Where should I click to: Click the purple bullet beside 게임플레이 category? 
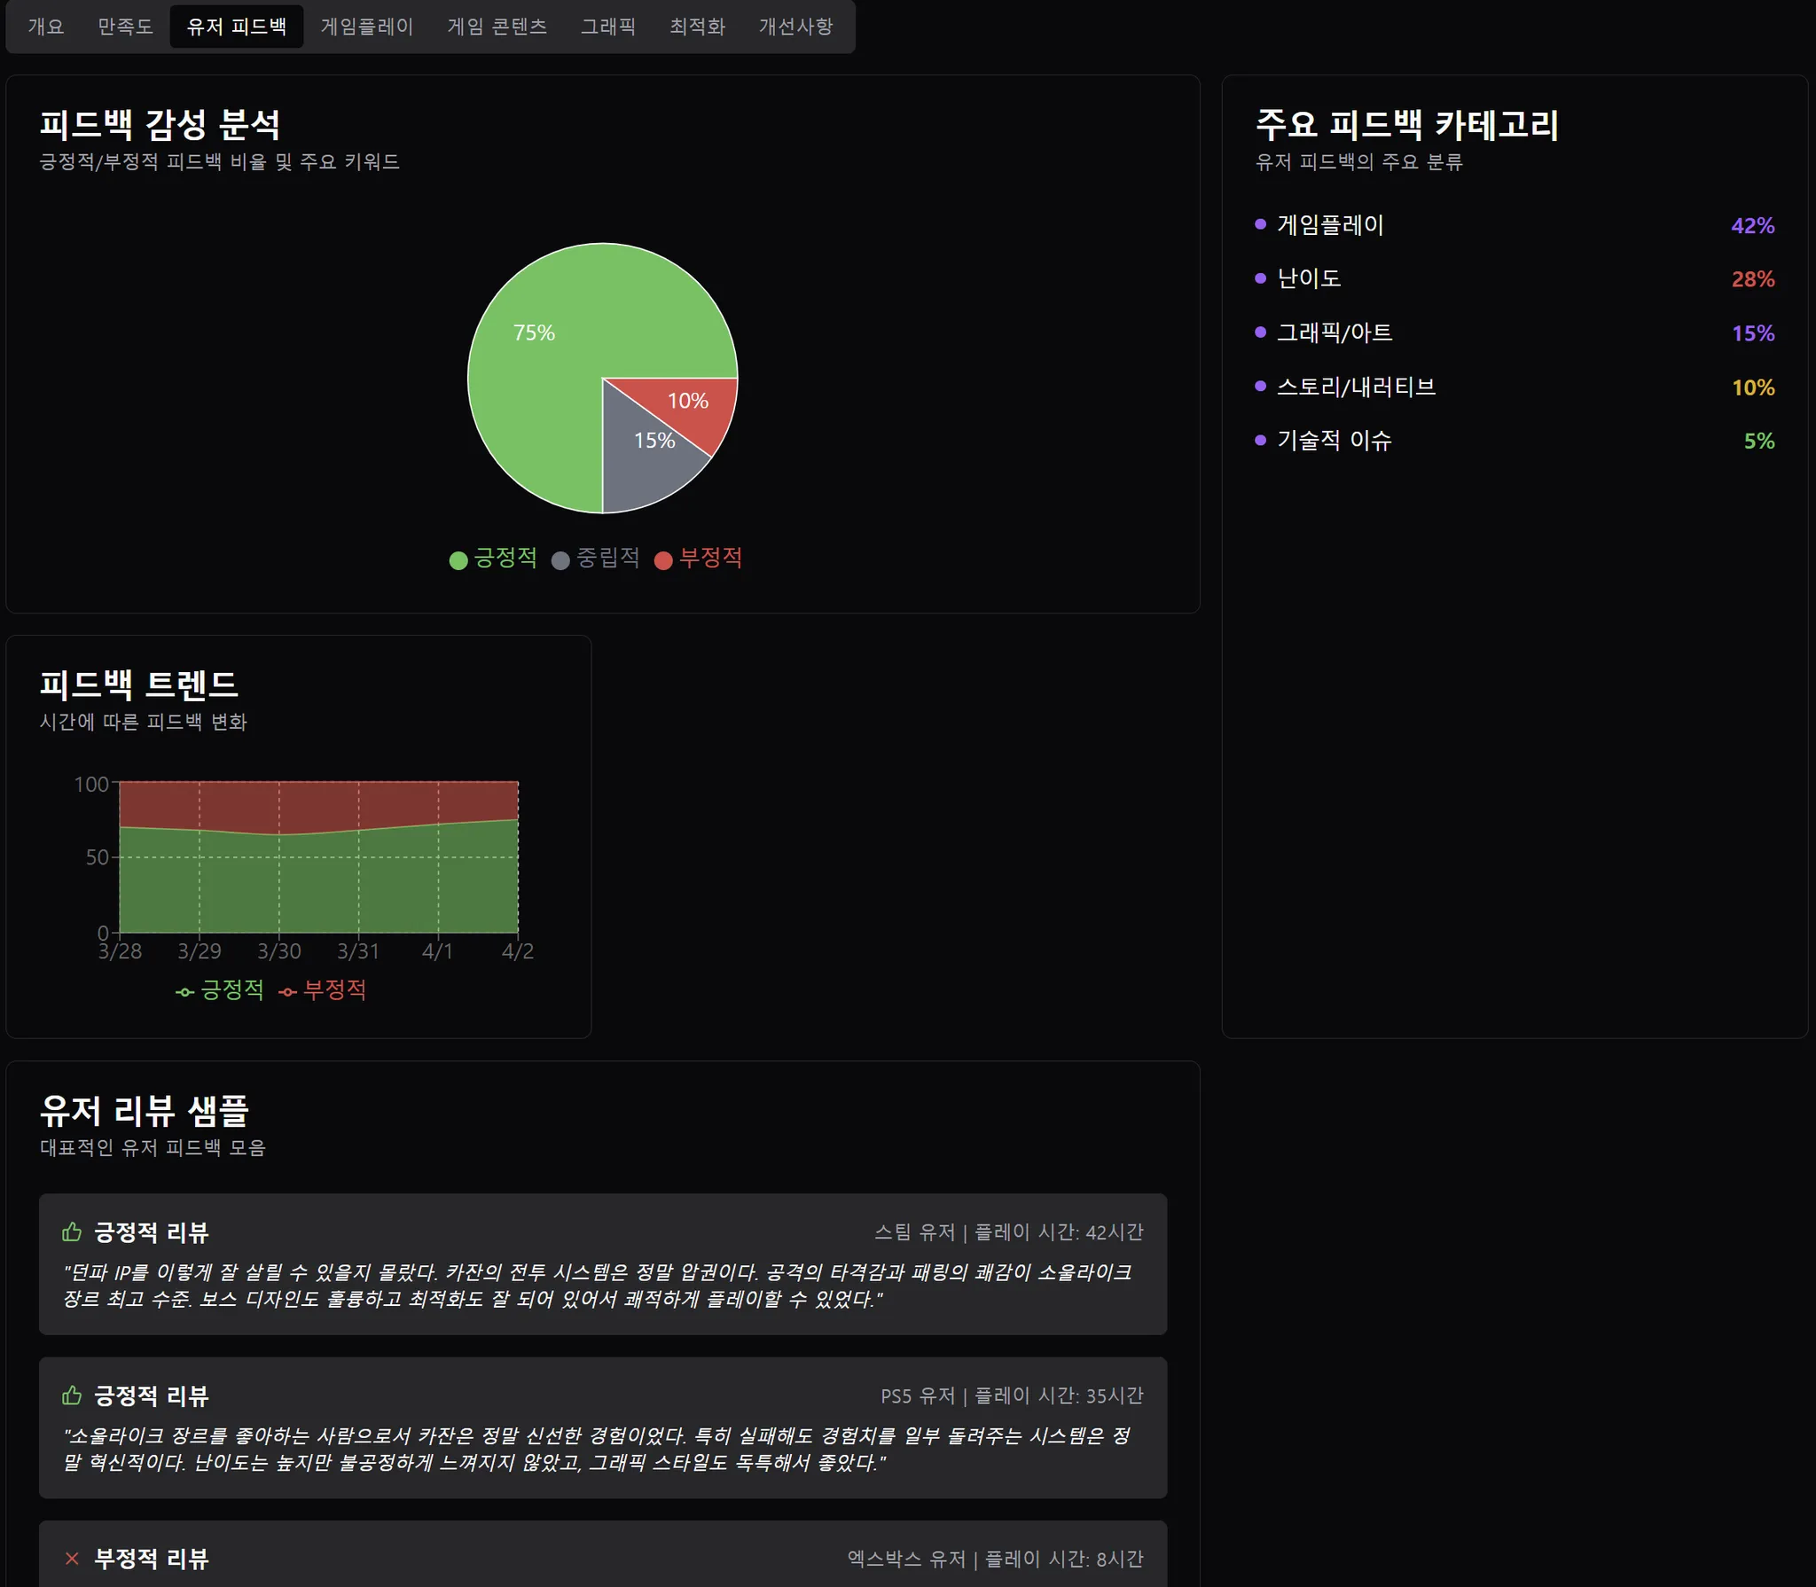coord(1258,225)
